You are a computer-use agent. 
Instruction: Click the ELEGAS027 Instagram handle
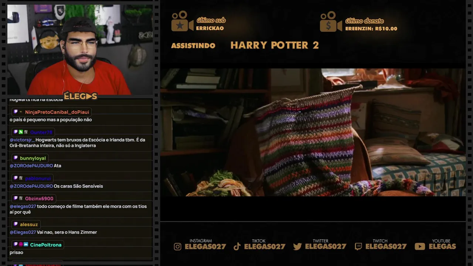[205, 246]
